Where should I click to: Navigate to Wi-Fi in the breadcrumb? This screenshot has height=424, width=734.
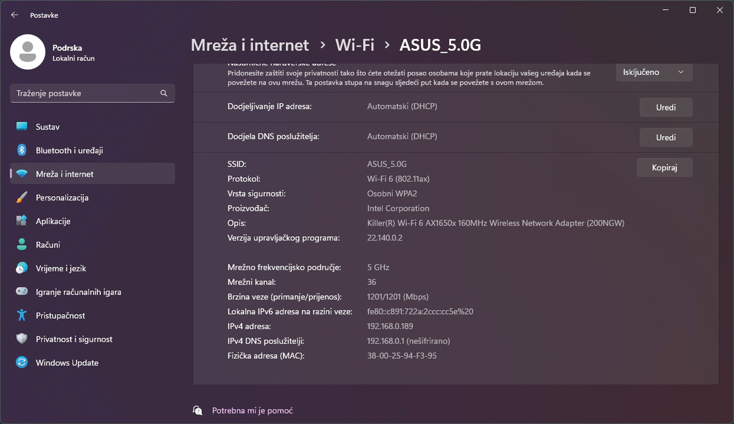pyautogui.click(x=354, y=45)
